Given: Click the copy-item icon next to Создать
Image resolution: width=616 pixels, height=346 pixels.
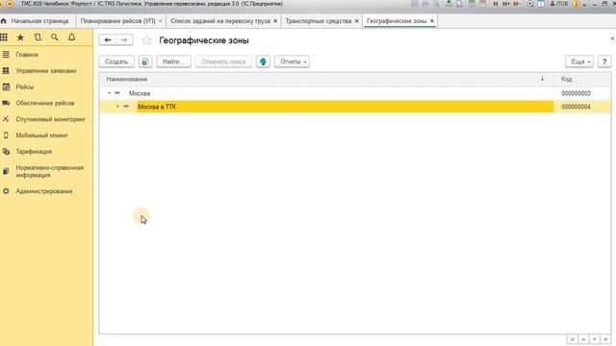Looking at the screenshot, I should click(x=145, y=62).
